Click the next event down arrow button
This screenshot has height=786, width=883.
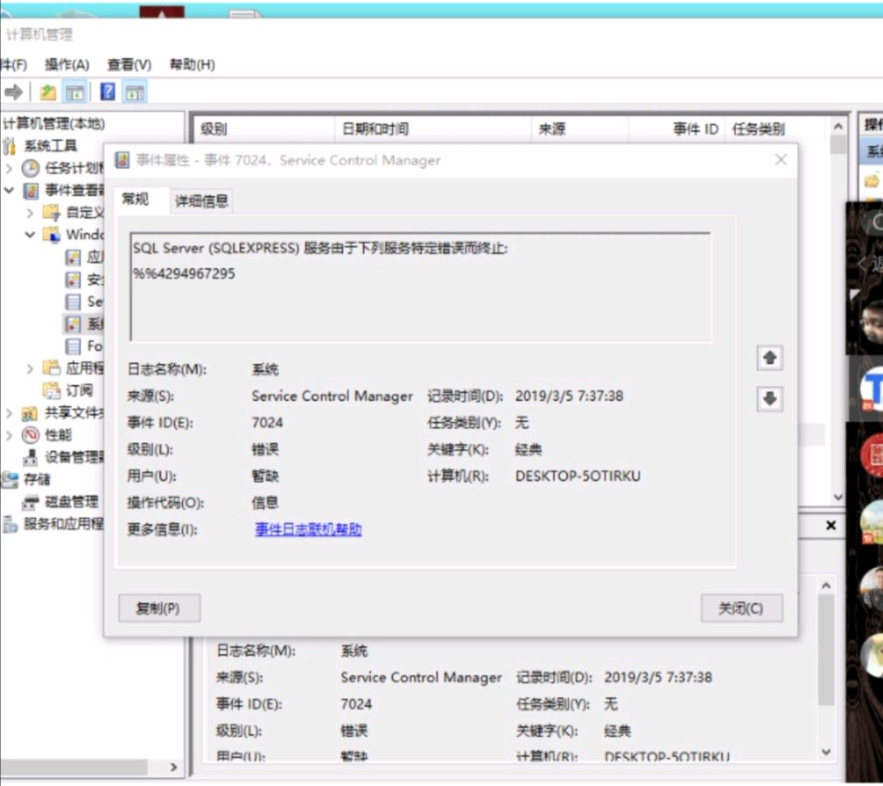(x=770, y=398)
